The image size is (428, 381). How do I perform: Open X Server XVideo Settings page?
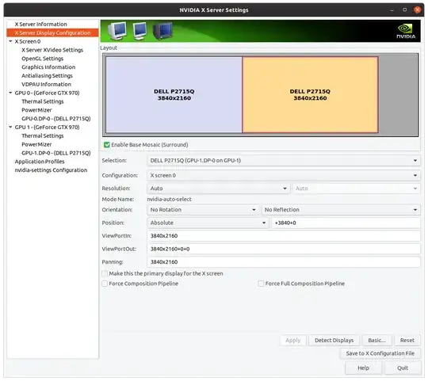(x=52, y=50)
